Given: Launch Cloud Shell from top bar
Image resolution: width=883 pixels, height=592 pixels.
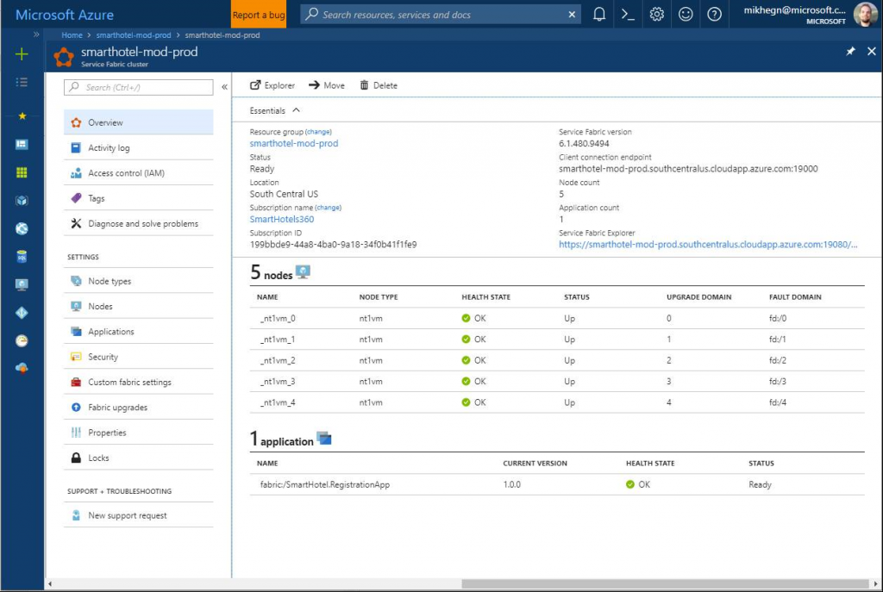Looking at the screenshot, I should coord(628,15).
